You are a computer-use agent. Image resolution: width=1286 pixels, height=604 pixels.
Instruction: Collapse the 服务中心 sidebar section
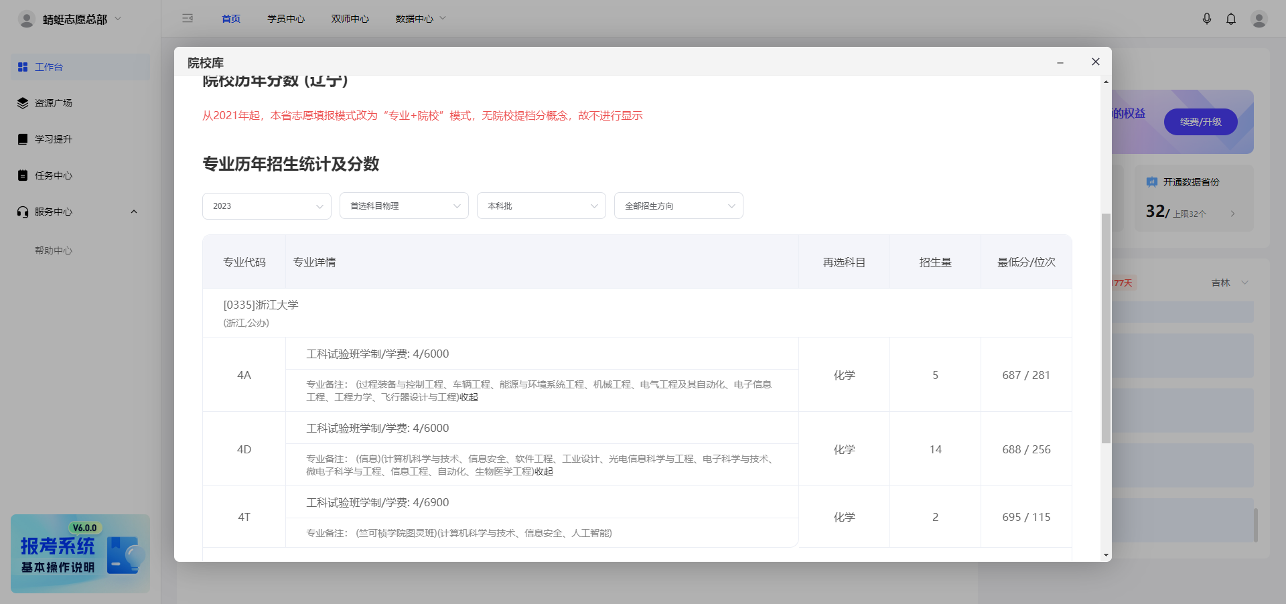pos(133,212)
